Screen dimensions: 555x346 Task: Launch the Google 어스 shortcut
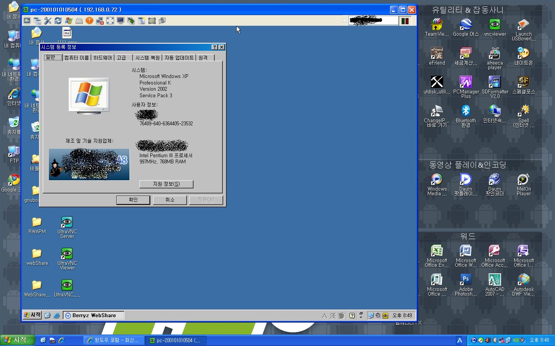(466, 27)
